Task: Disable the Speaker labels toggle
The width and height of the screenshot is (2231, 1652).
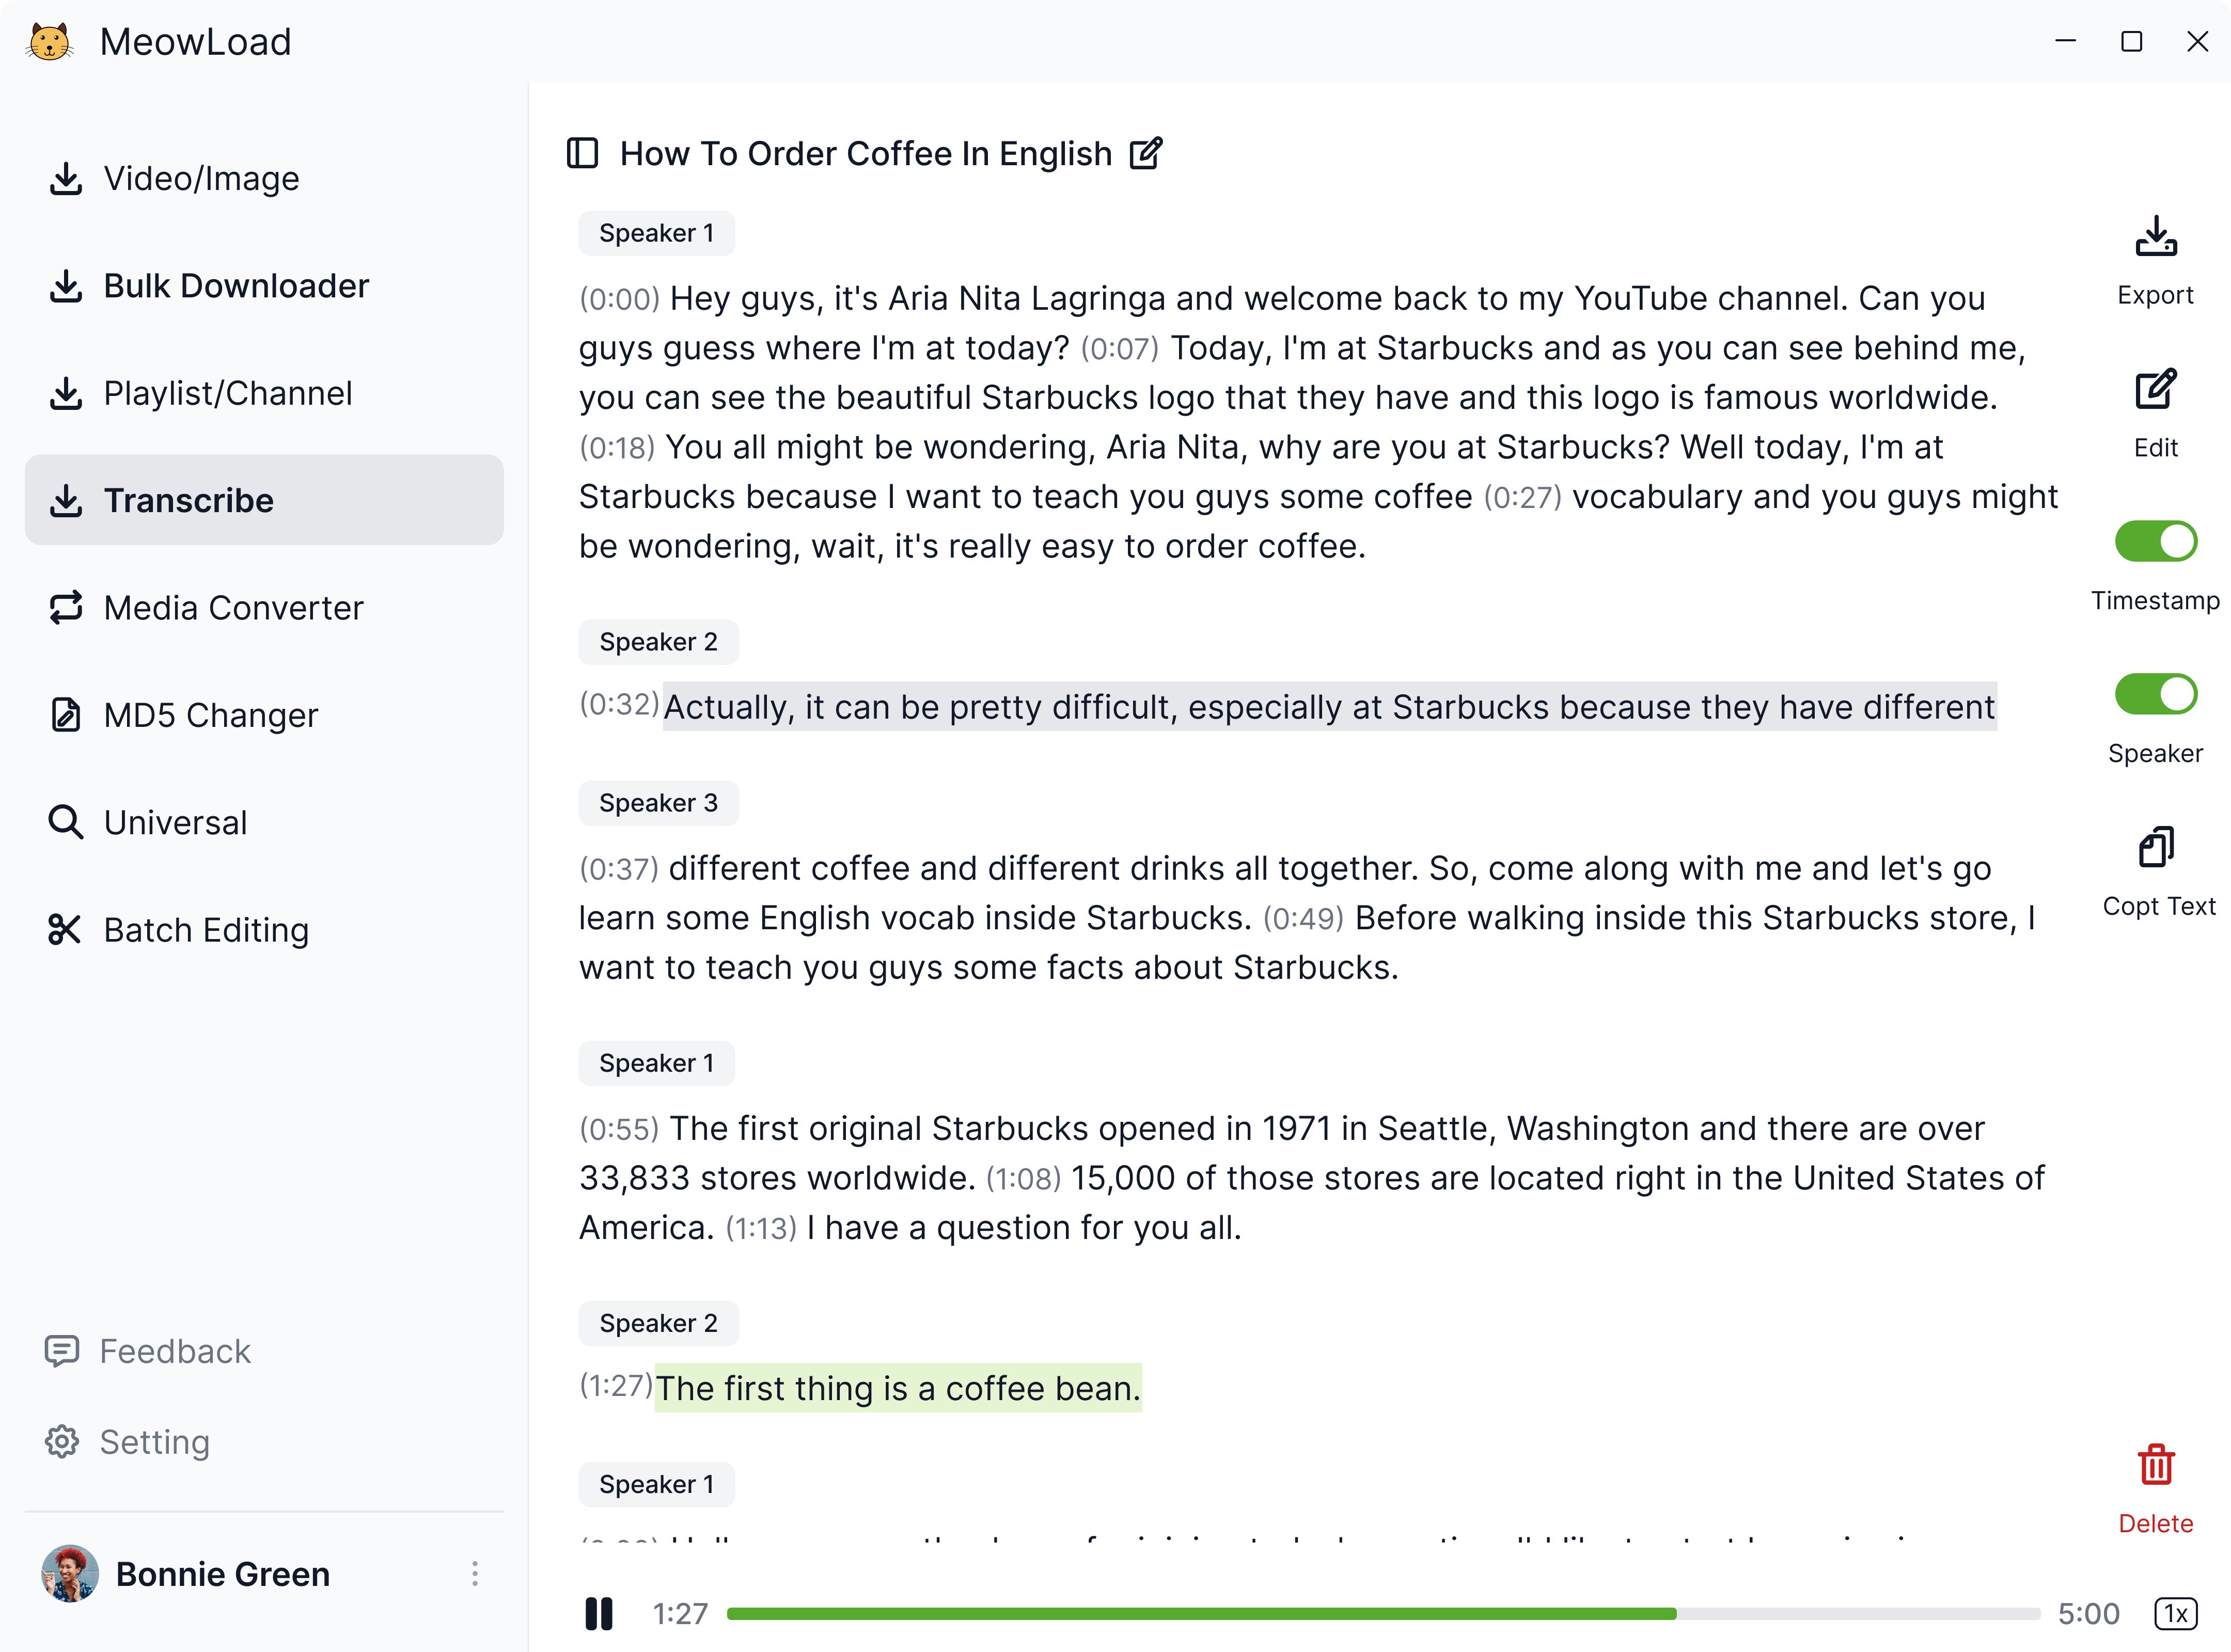Action: click(x=2155, y=694)
